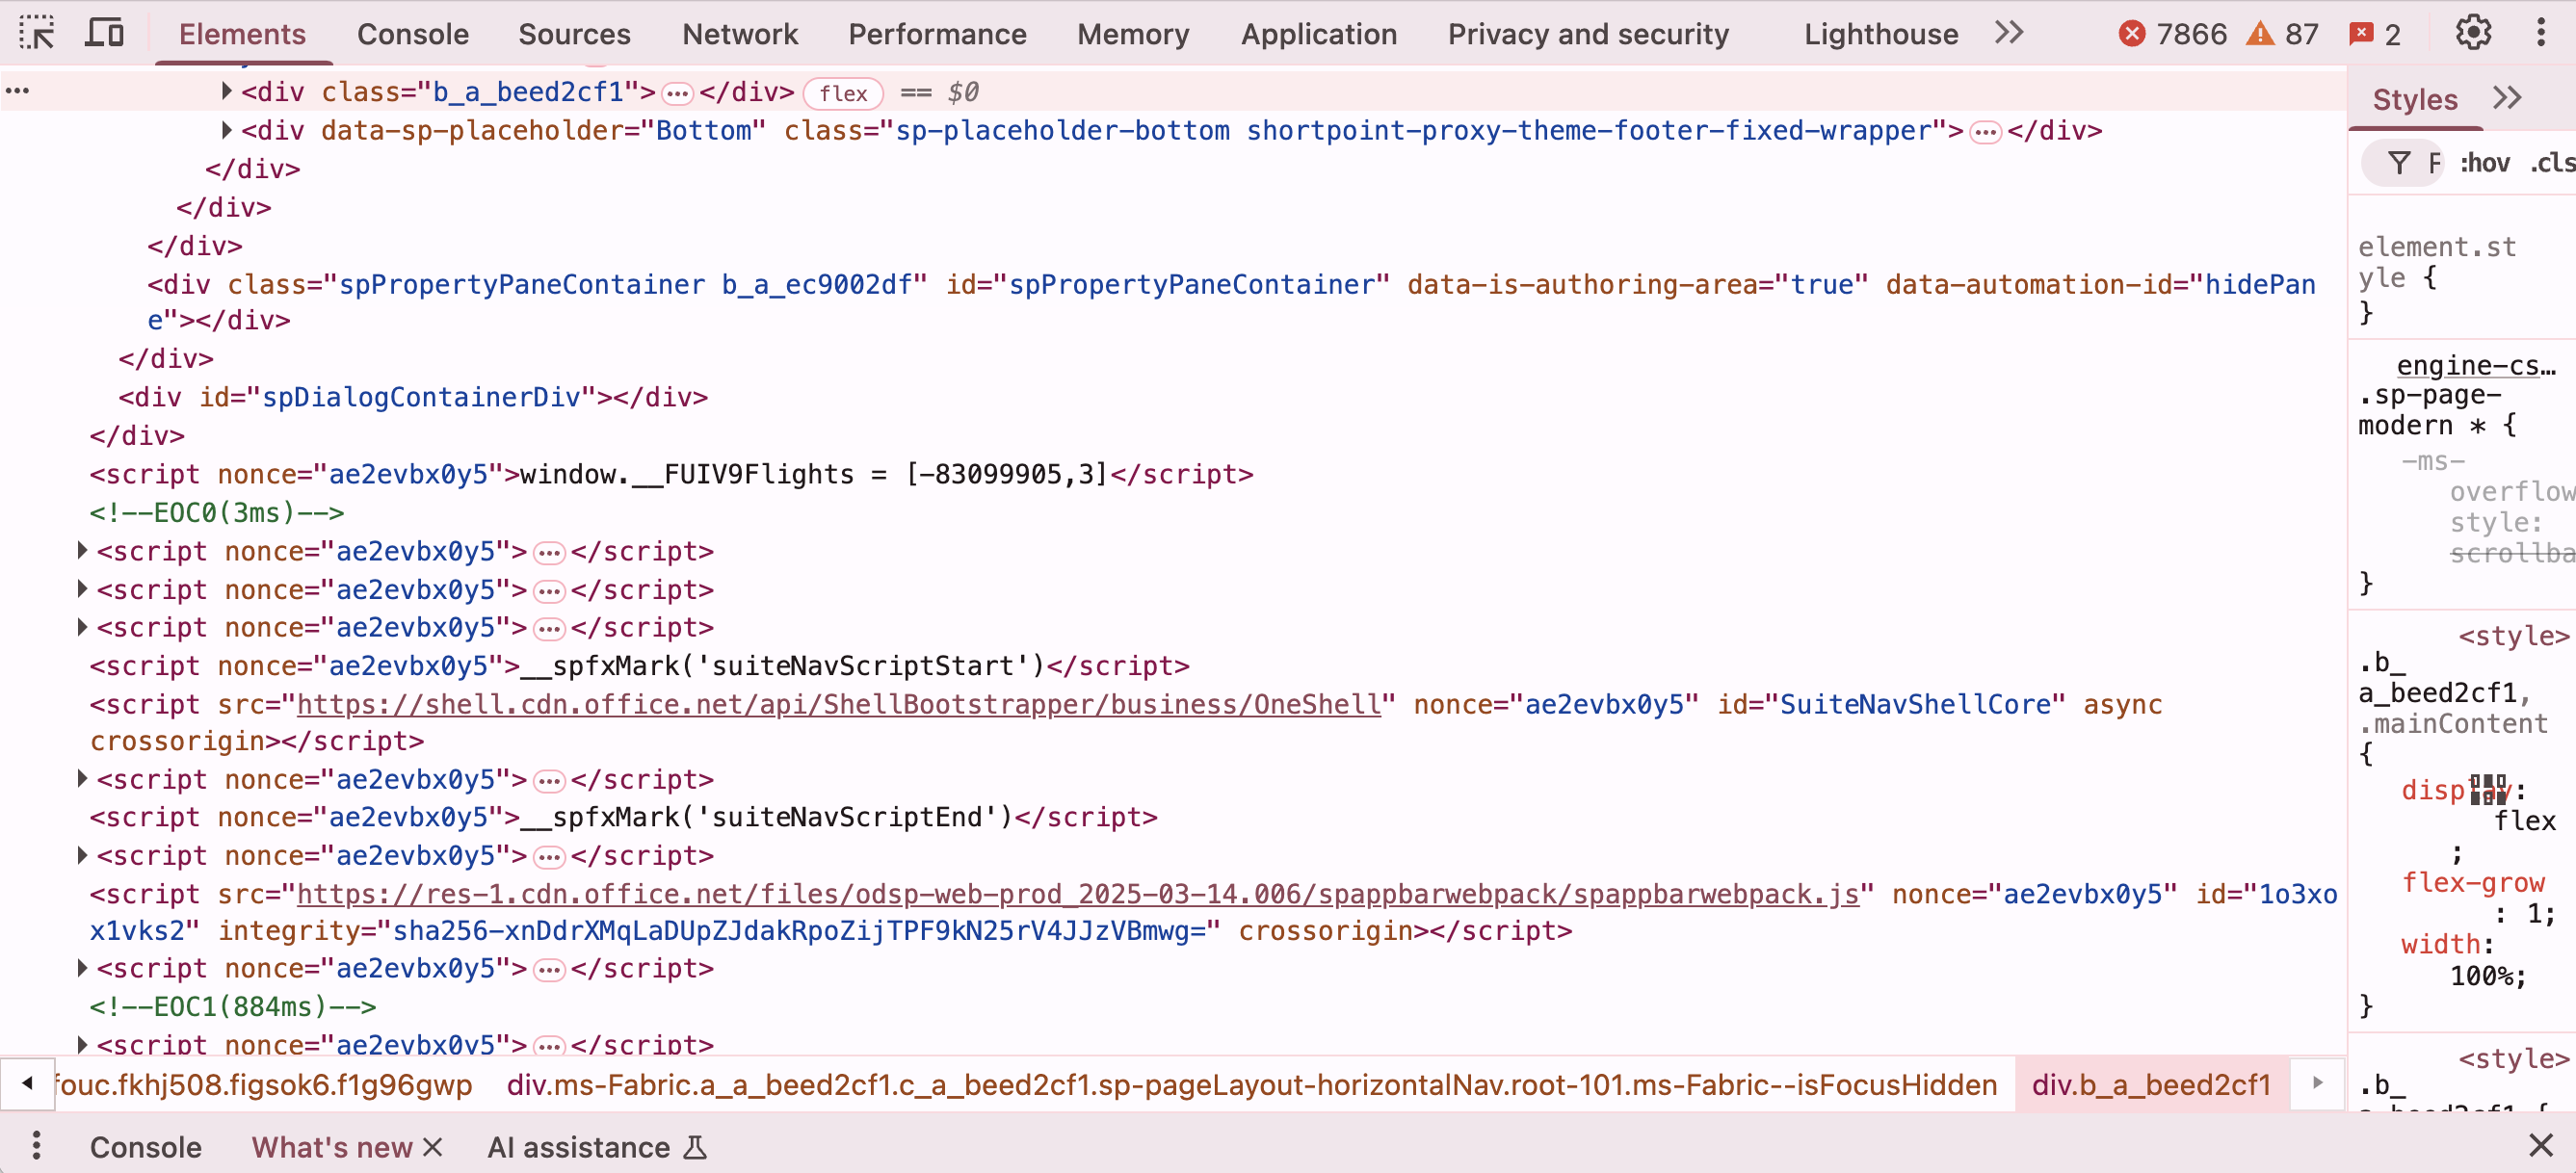Click the warnings triangle count icon
Image resolution: width=2576 pixels, height=1173 pixels.
2259,34
